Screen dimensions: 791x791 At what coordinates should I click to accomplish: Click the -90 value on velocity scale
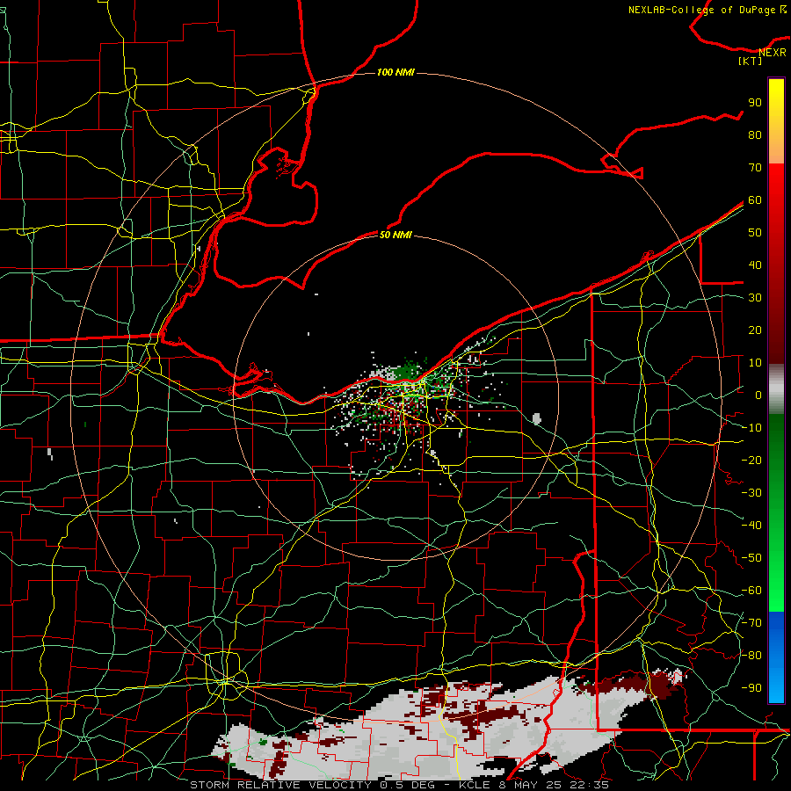[x=751, y=687]
